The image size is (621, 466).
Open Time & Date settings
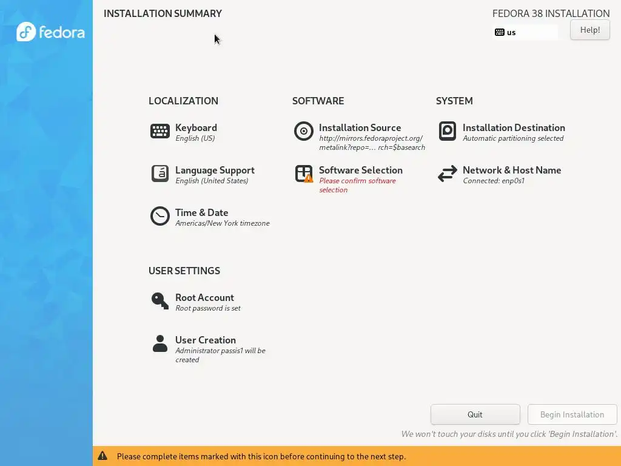click(201, 212)
